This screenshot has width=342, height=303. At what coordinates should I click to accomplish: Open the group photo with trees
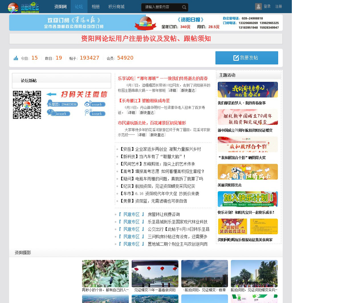(254, 274)
